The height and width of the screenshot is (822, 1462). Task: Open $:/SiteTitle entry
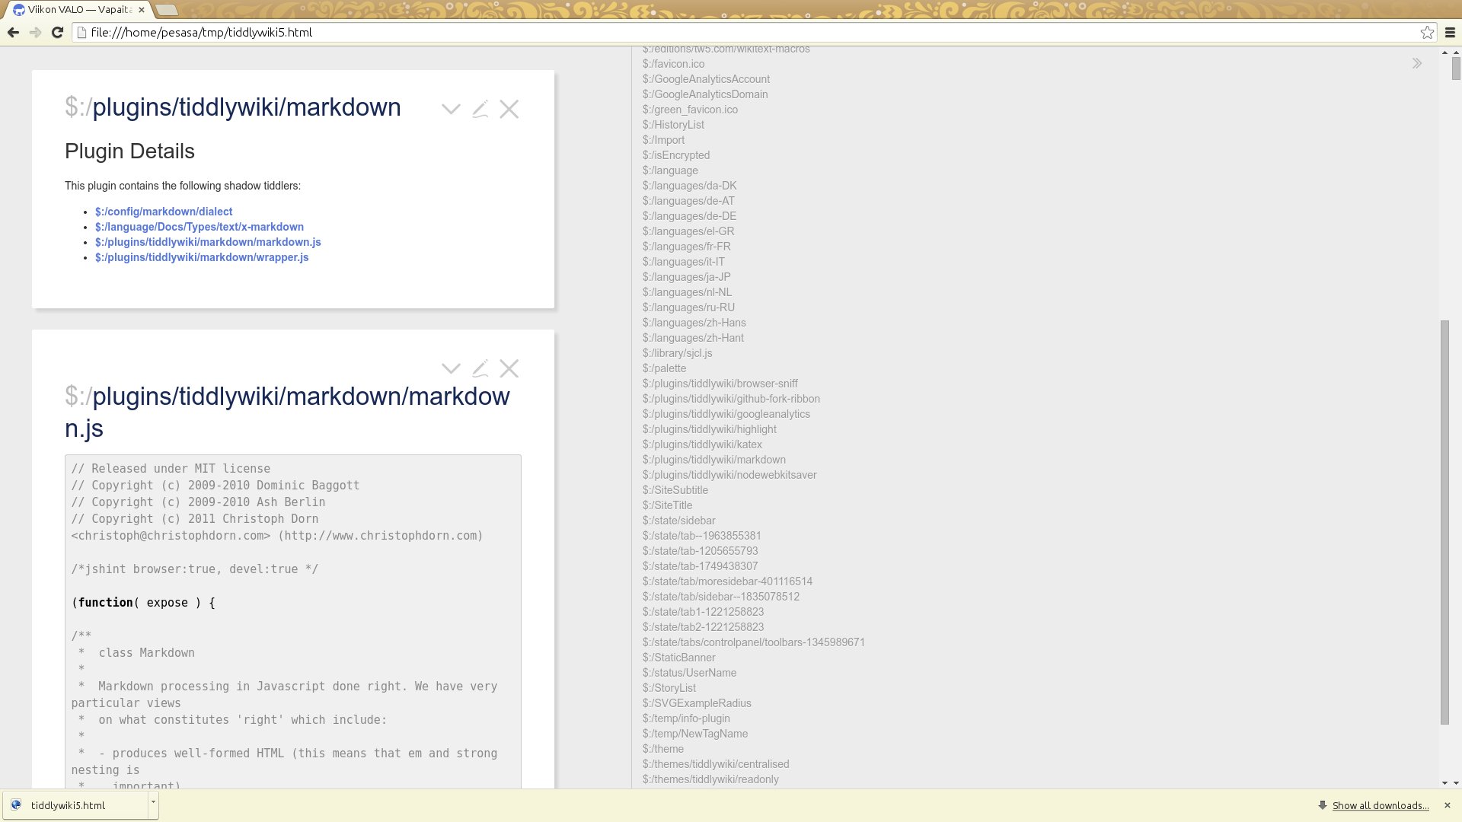click(667, 505)
